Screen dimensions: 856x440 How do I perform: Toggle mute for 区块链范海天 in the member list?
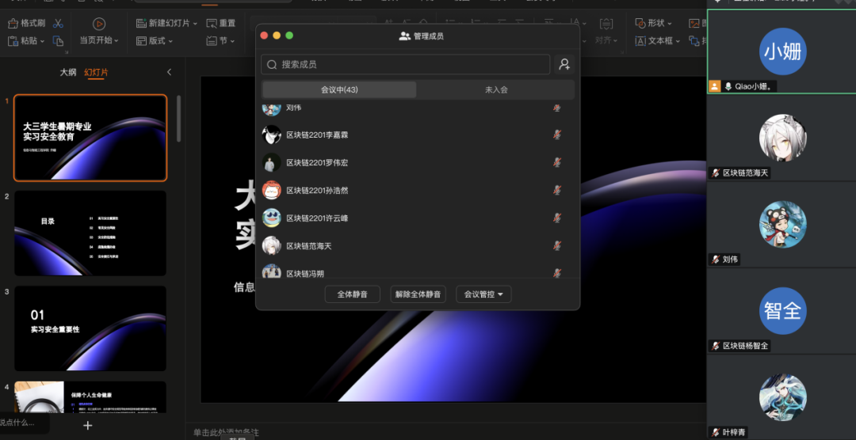coord(557,246)
